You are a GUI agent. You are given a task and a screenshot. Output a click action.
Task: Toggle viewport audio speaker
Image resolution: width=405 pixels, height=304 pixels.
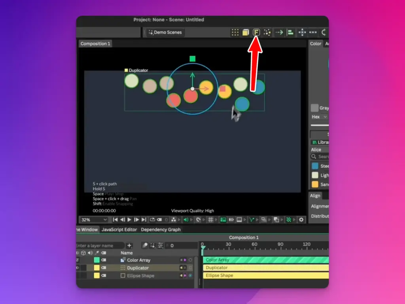click(186, 220)
